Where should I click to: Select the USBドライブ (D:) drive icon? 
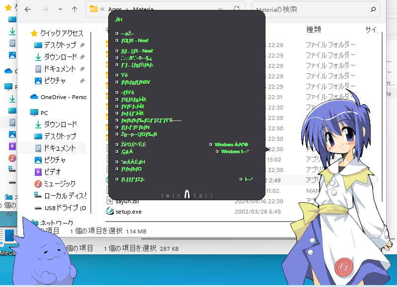(39, 208)
